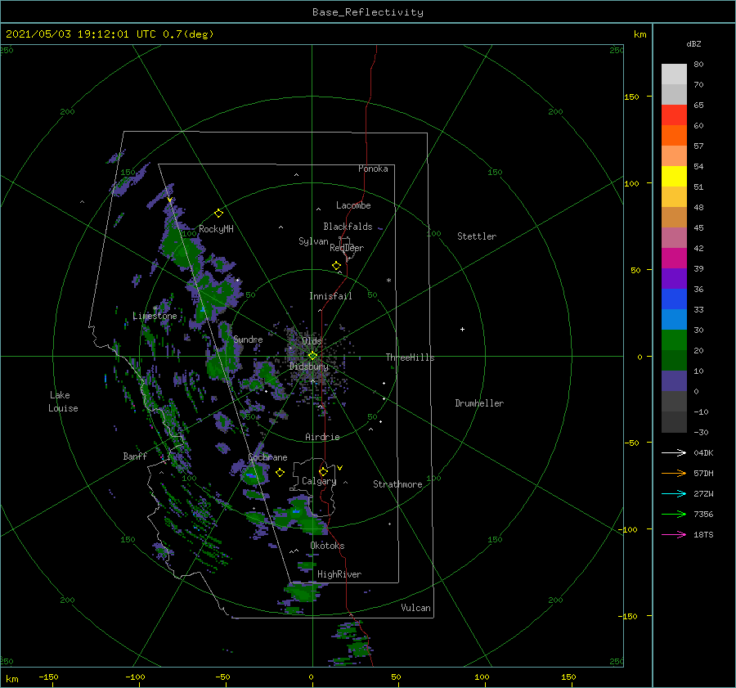The width and height of the screenshot is (736, 688).
Task: Click the Lake Louise label
Action: (63, 402)
